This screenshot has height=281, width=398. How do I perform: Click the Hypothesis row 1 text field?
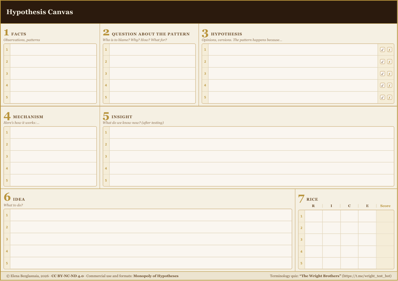coord(293,50)
